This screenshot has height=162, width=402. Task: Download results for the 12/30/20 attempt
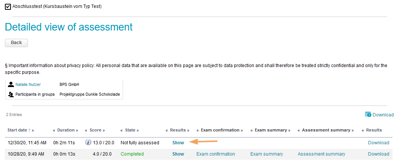coord(378,143)
